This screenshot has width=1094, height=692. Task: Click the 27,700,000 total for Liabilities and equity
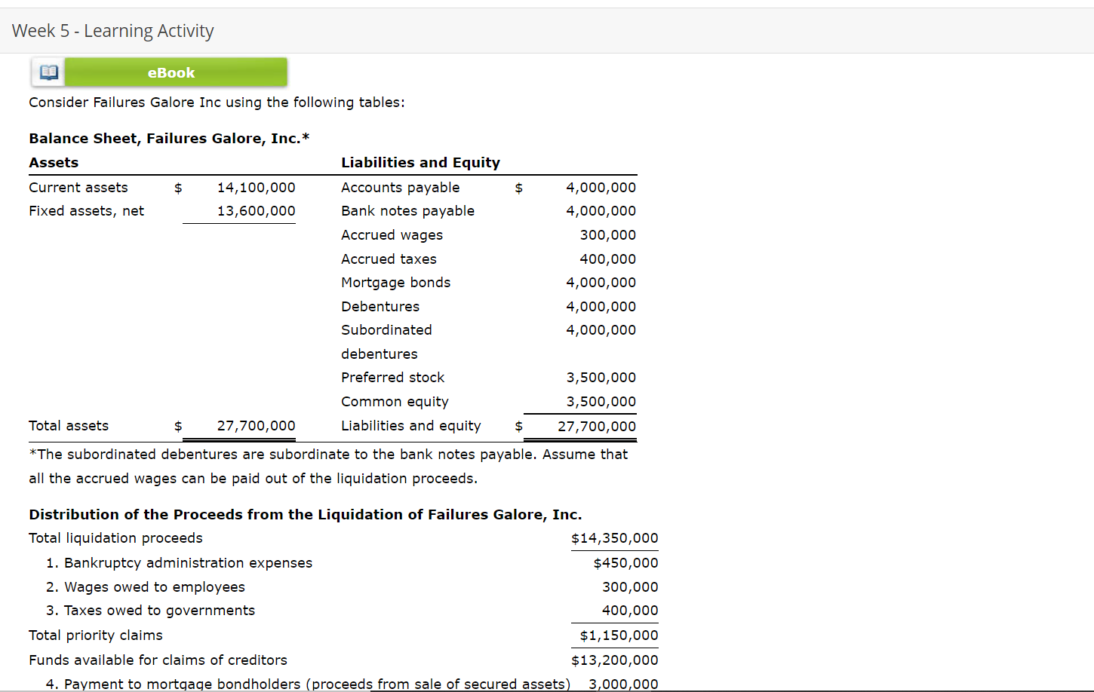(597, 427)
